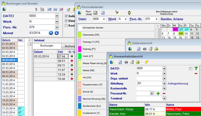201x116 pixels.
Task: Click the Monat field showing 03/2014
Action: coord(38,33)
